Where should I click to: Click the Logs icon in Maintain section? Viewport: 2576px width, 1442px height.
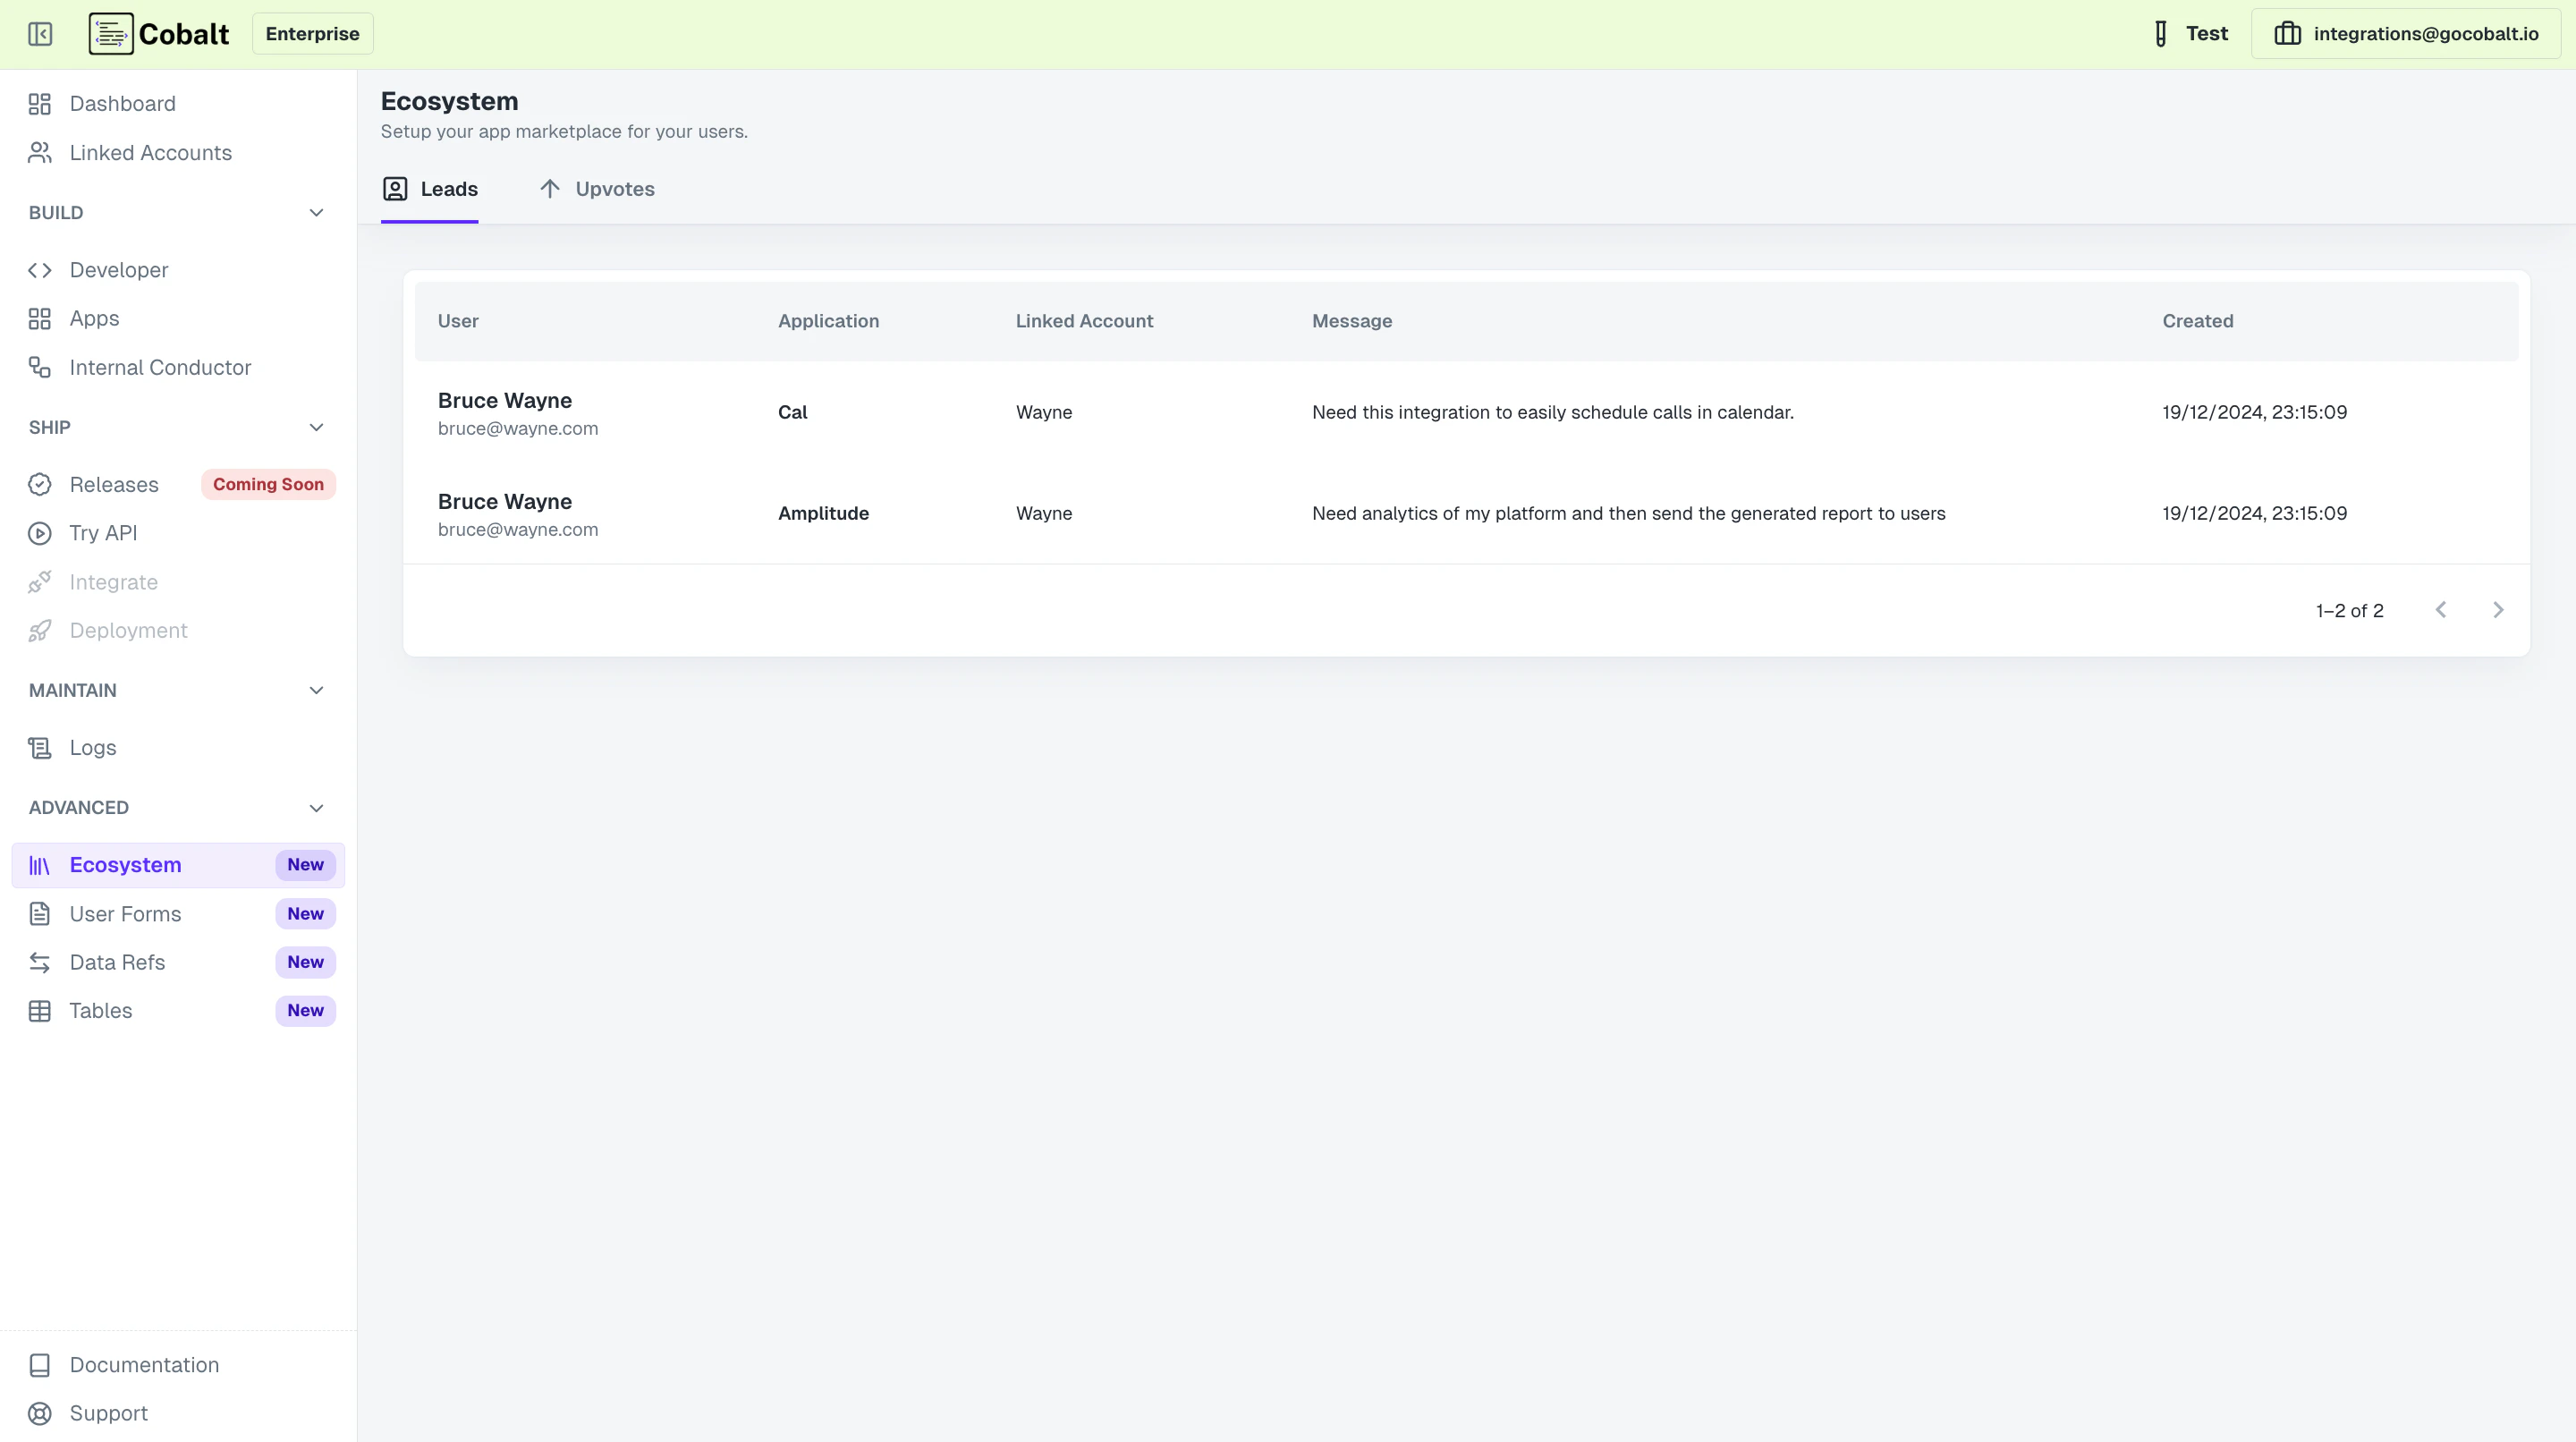click(x=40, y=747)
